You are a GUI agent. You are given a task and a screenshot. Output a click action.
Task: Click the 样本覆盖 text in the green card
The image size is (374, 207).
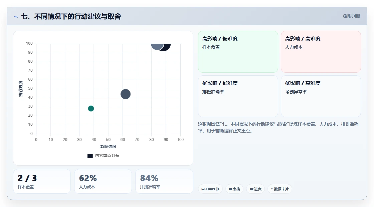pyautogui.click(x=211, y=47)
